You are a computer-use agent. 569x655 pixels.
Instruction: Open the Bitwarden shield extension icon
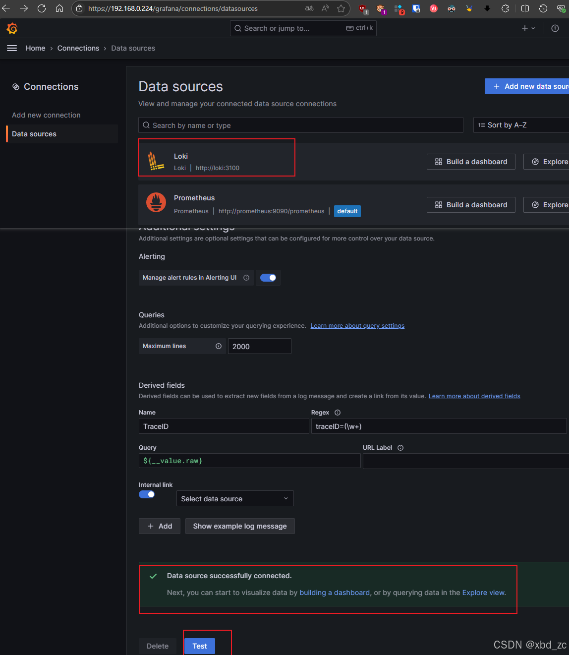tap(416, 8)
